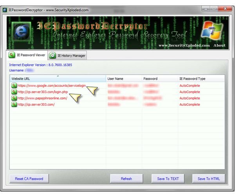Click the key icon beside google.com servicelogin row

tap(14, 86)
